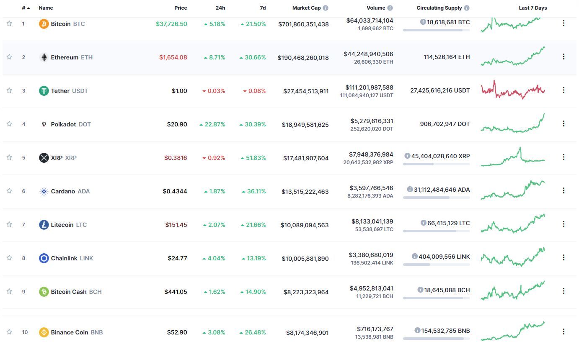The height and width of the screenshot is (347, 579).
Task: Show more options for Bitcoin Cash row
Action: (563, 291)
